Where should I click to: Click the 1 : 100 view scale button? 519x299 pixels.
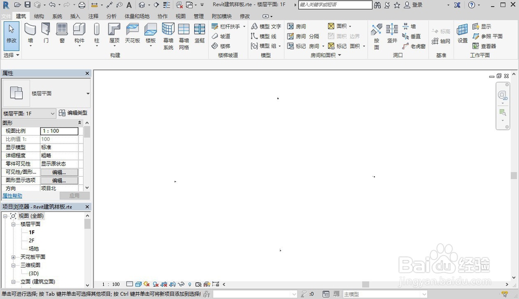coord(111,284)
